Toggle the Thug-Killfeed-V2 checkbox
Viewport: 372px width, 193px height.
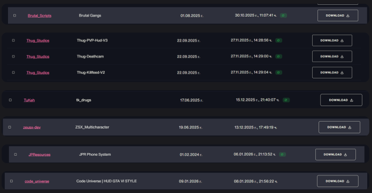(13, 73)
